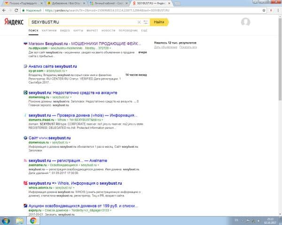Open new tab with the new-tab button

tap(177, 3)
